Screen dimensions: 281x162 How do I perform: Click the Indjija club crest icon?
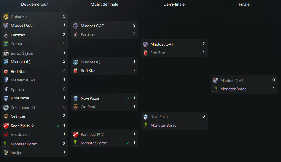[6, 153]
